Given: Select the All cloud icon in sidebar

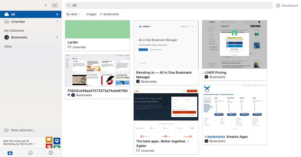Looking at the screenshot, I should 7,14.
